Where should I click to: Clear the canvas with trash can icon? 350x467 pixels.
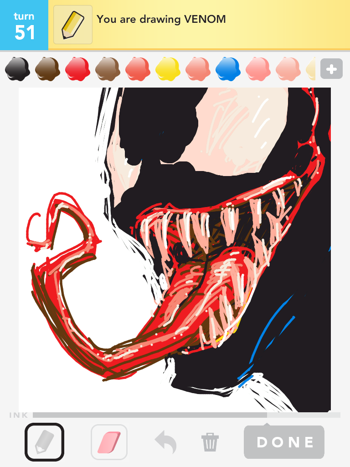(x=210, y=442)
